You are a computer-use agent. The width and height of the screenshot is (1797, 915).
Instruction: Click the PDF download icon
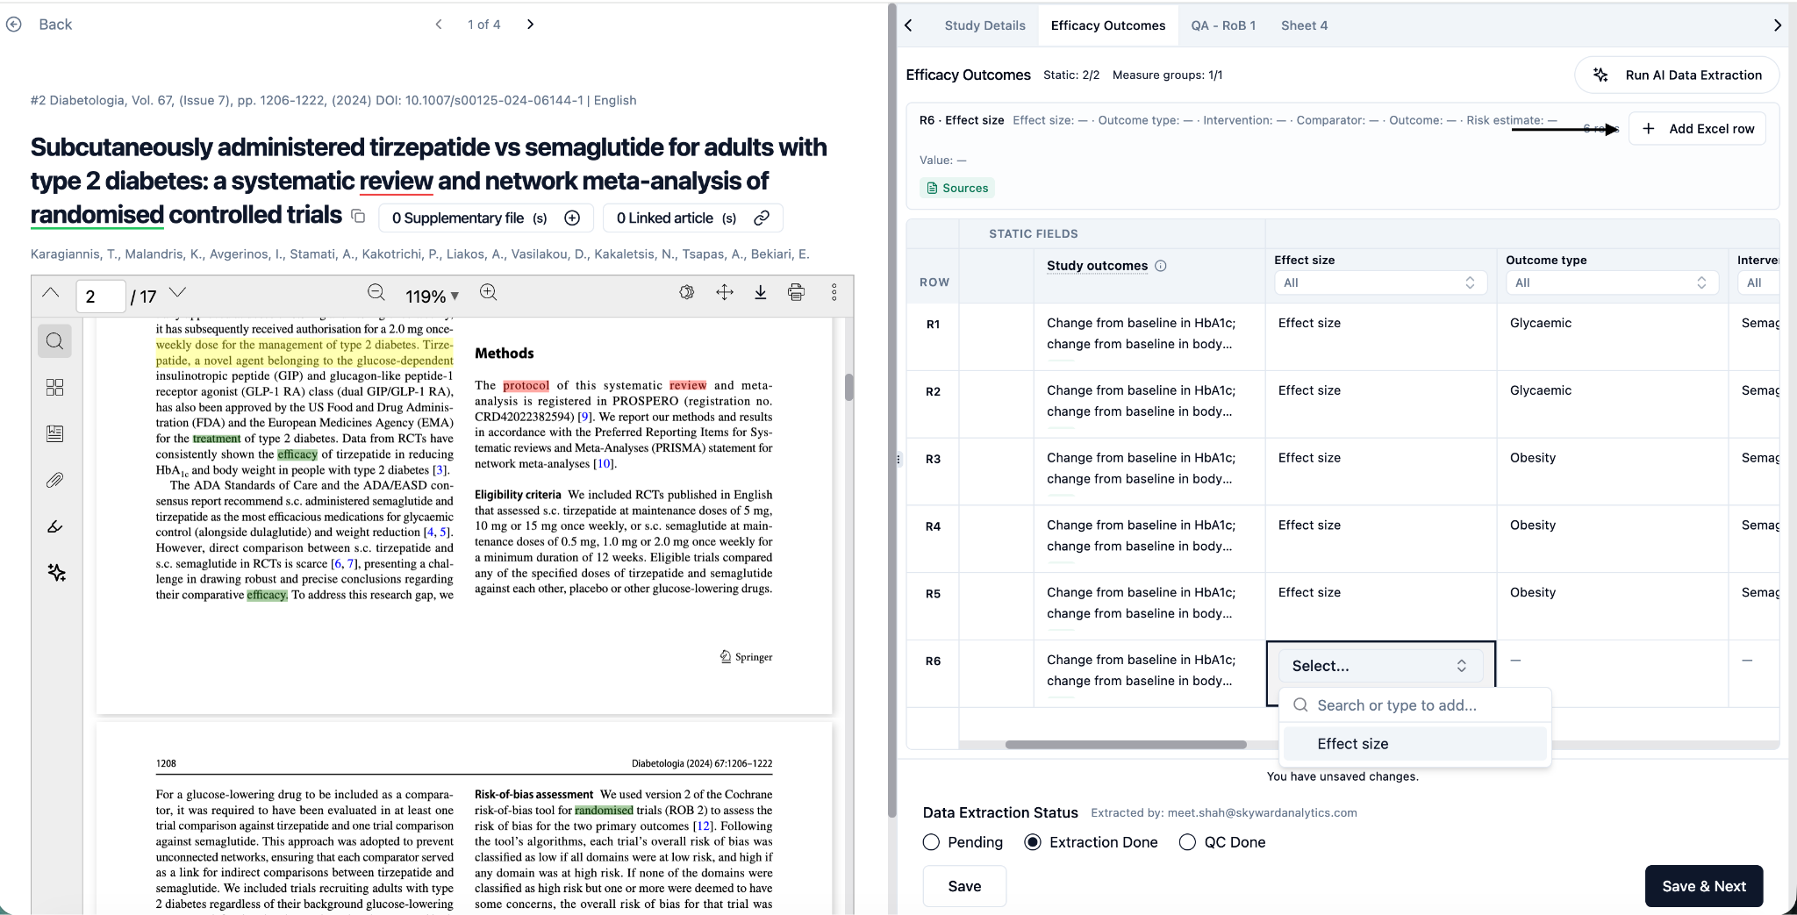[x=760, y=293]
